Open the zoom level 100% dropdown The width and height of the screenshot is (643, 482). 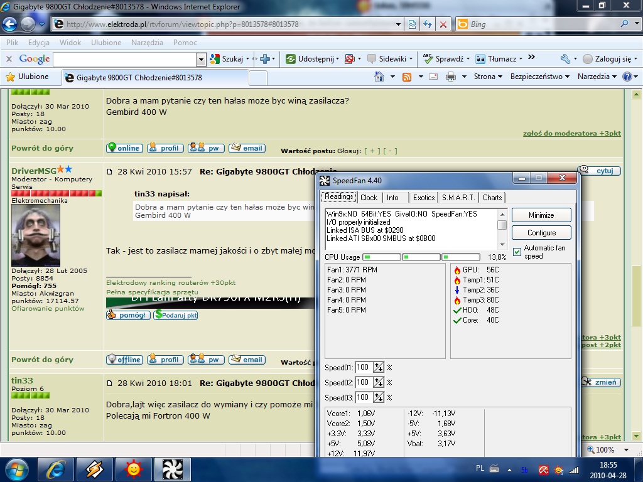click(626, 449)
